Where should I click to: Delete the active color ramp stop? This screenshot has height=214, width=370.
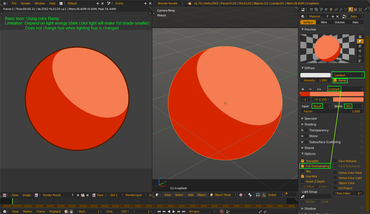(310, 89)
